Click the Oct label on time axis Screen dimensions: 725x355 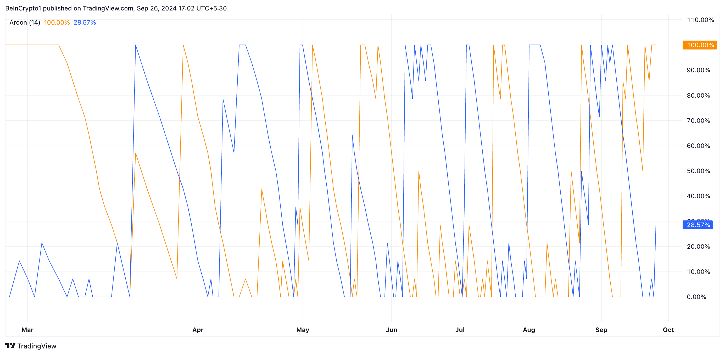click(668, 330)
